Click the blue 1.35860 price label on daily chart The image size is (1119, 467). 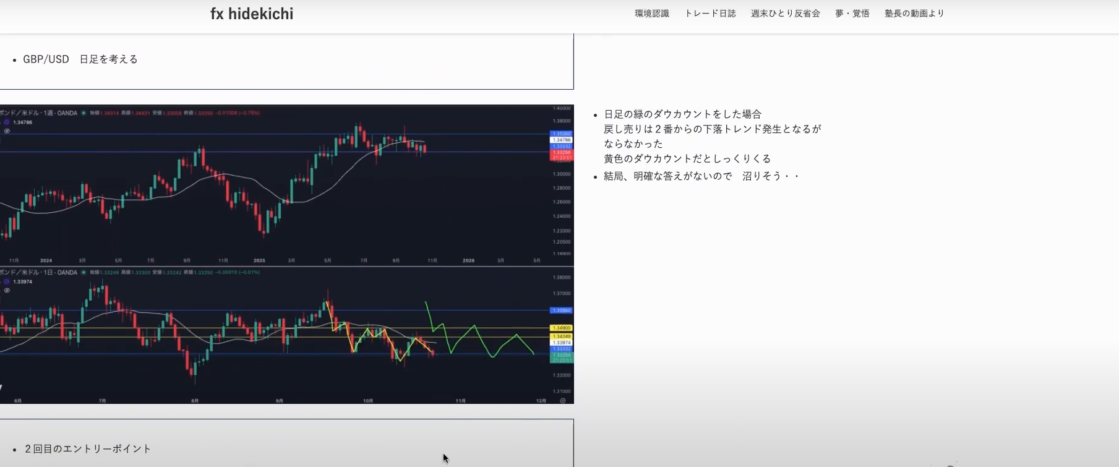click(x=562, y=311)
